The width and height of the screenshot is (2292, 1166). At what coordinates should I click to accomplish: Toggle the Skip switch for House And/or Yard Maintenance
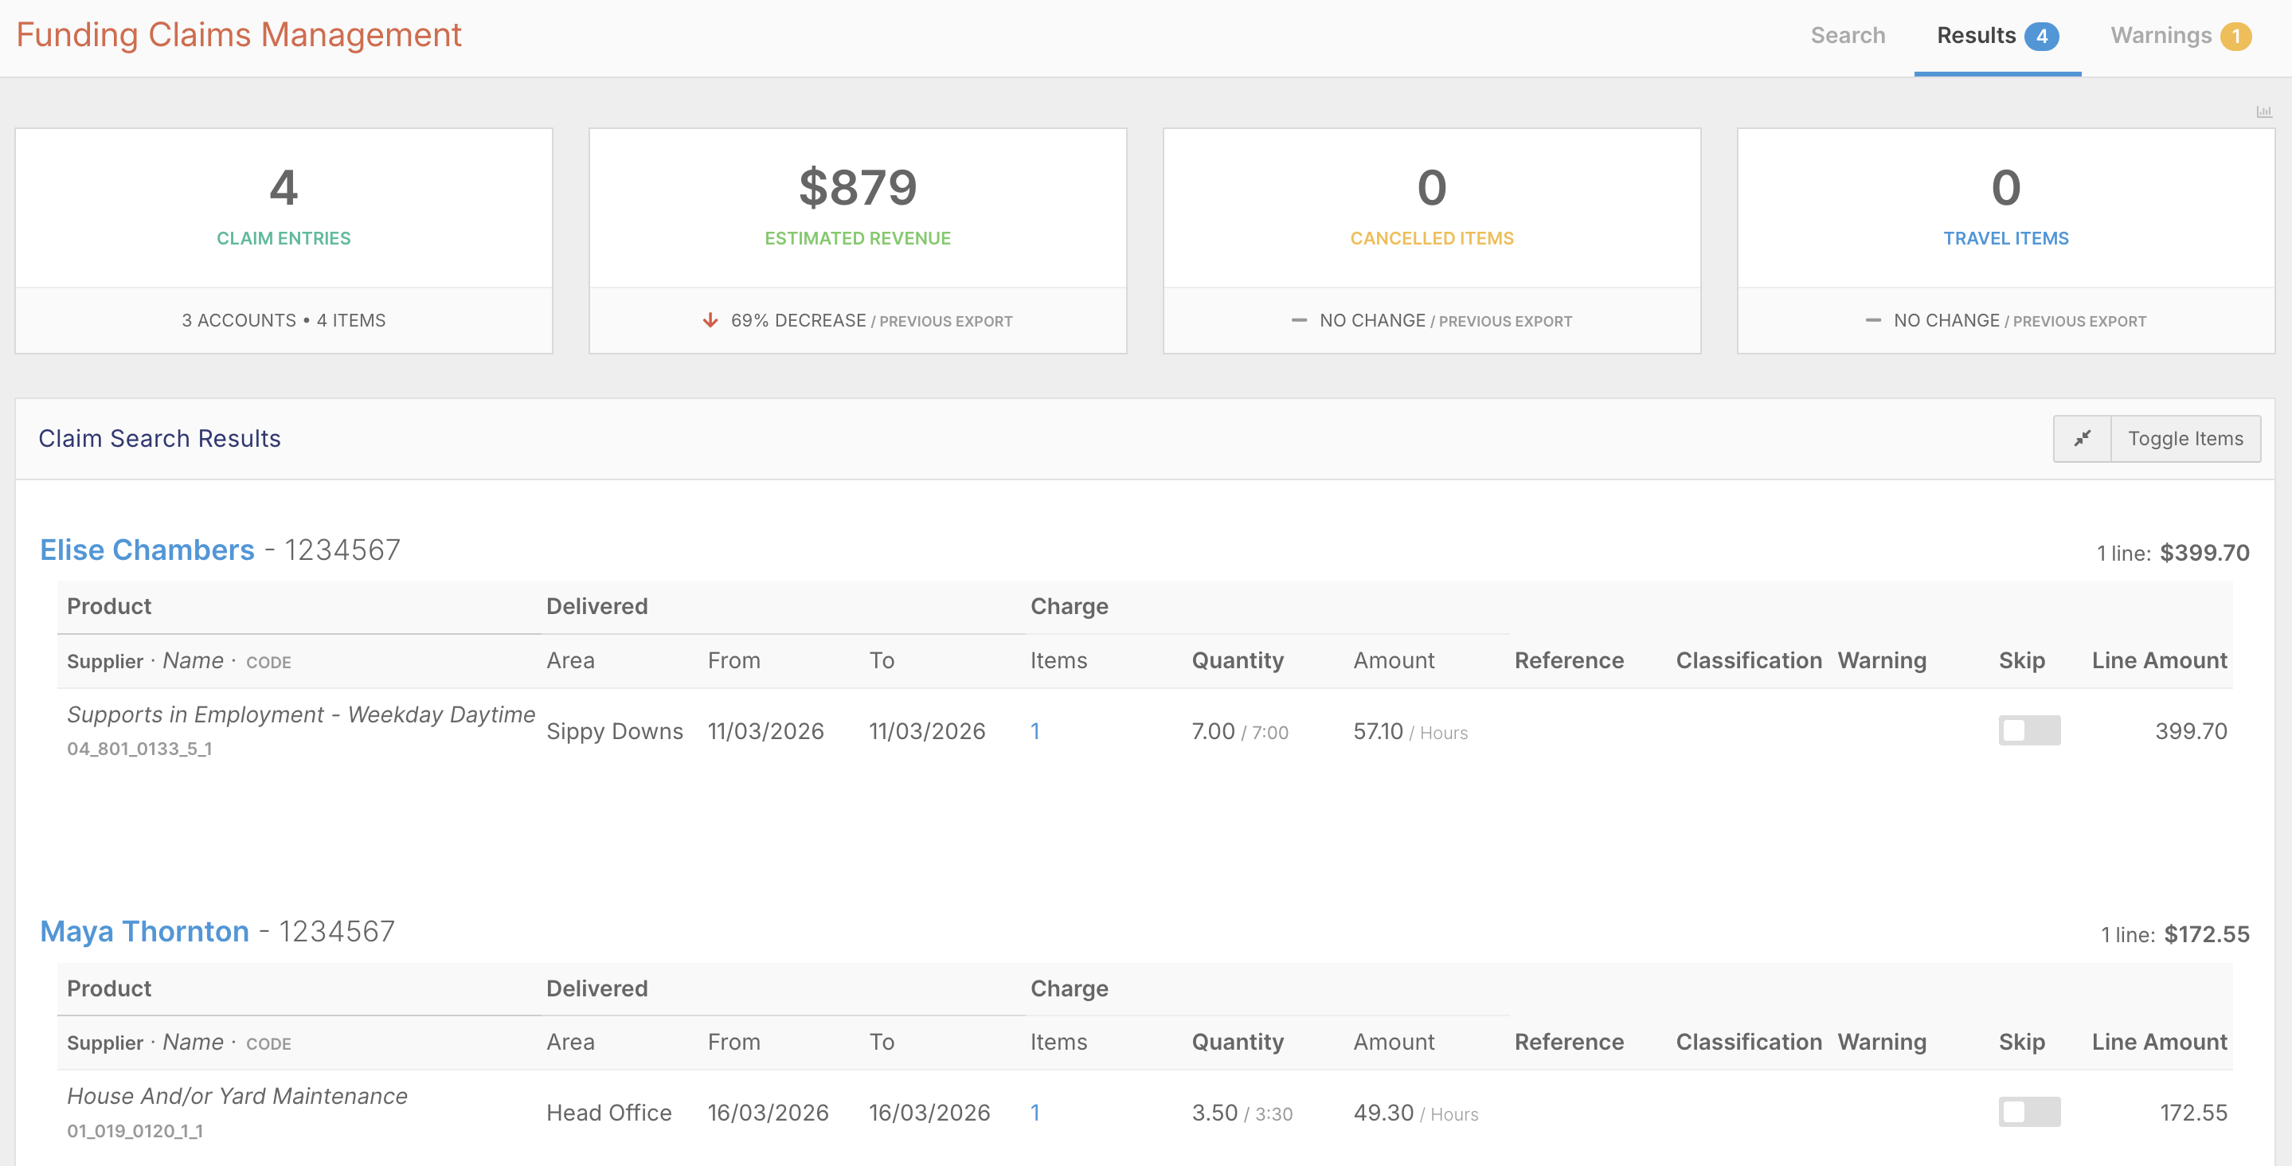point(2028,1112)
